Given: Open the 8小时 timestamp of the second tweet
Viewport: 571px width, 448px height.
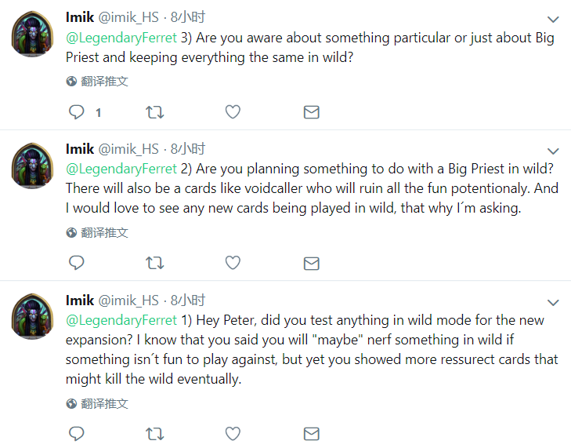Looking at the screenshot, I should [x=188, y=148].
